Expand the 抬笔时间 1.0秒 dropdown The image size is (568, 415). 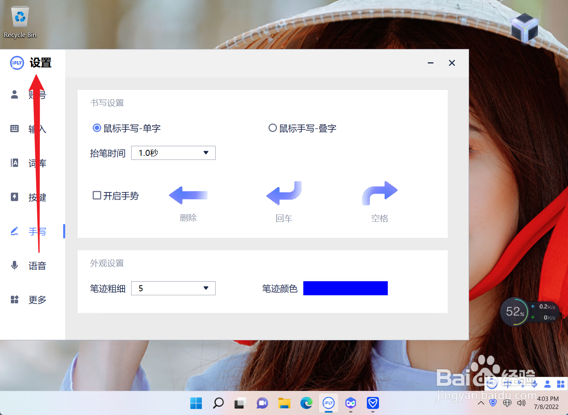point(173,153)
